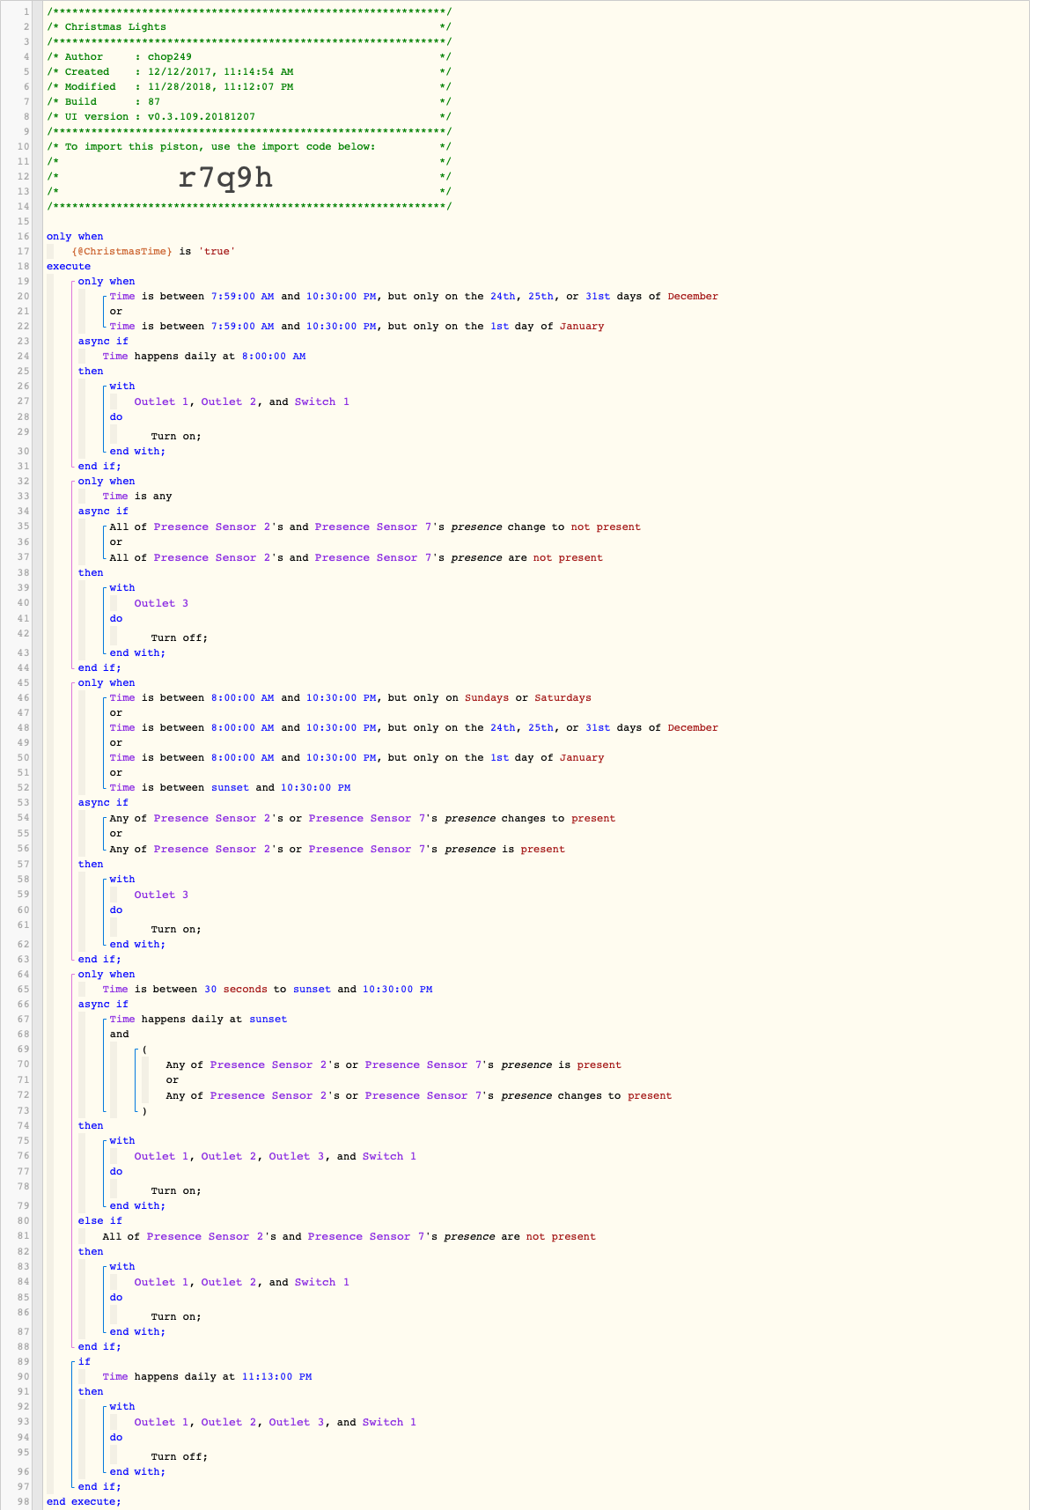Click 'Outlet 3' on line 40

[162, 603]
